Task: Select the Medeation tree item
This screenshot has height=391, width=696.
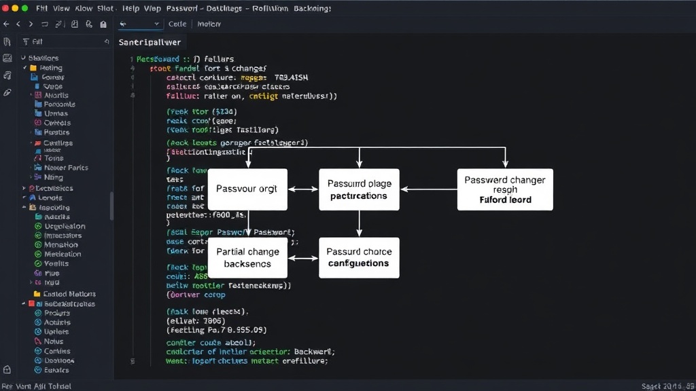Action: (x=63, y=254)
